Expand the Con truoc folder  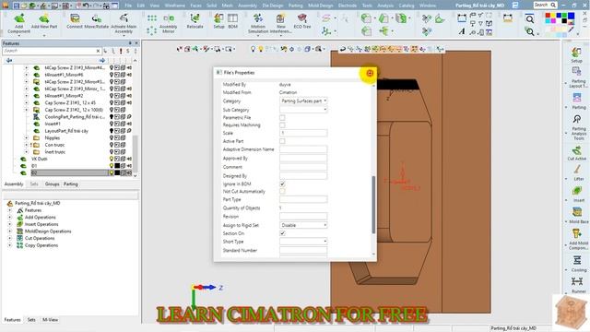coord(27,145)
